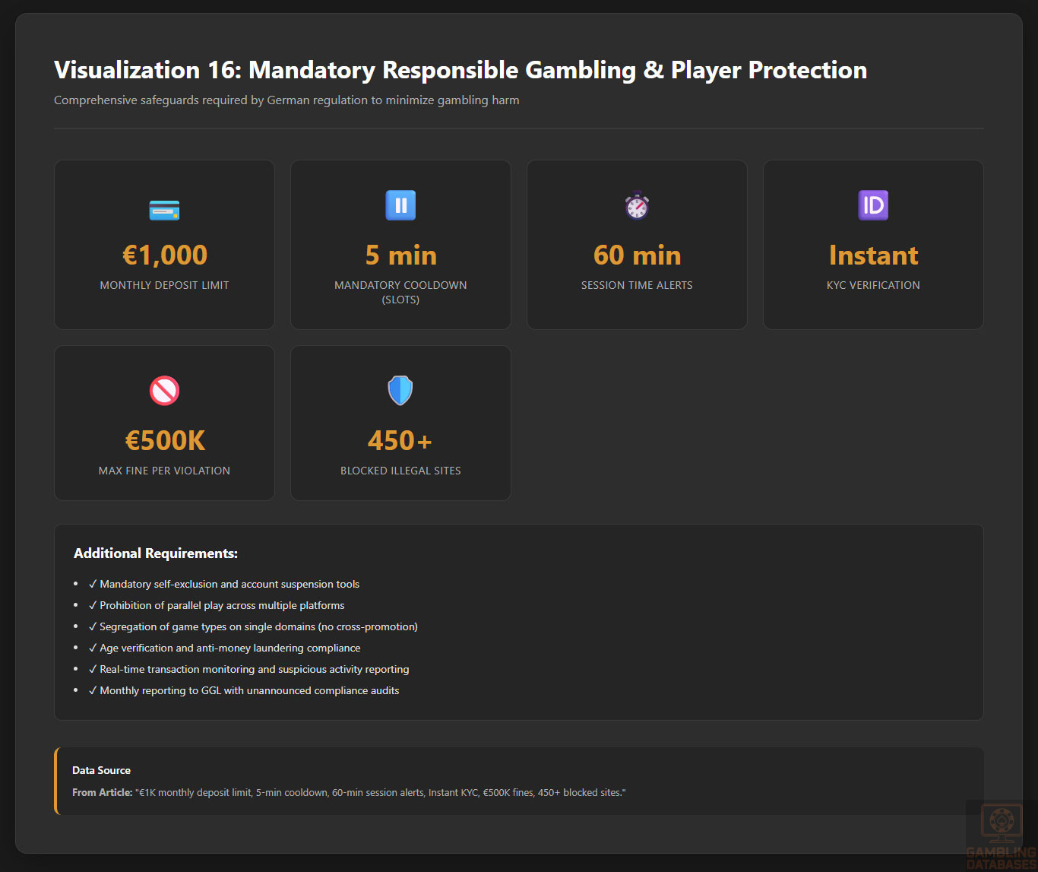Click the purple ID icon
The image size is (1038, 872).
coord(873,205)
